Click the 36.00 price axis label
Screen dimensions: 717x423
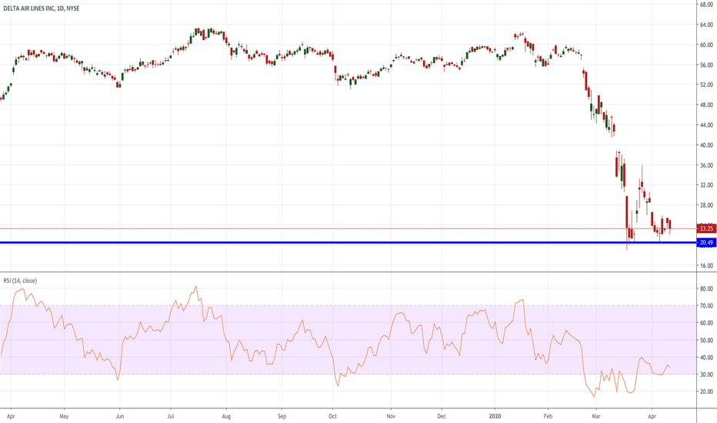pyautogui.click(x=706, y=165)
